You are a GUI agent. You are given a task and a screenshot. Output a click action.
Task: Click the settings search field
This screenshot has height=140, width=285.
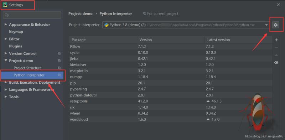32,15
